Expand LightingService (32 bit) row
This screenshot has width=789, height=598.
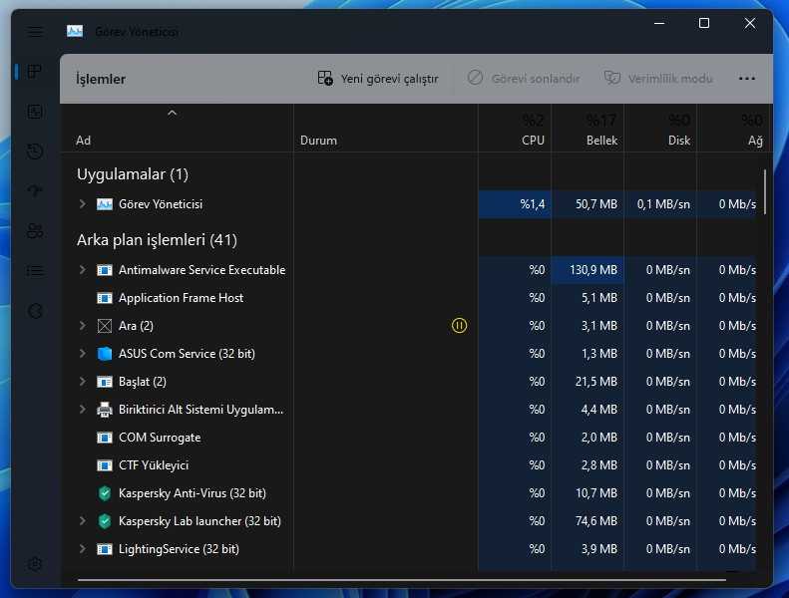tap(82, 549)
